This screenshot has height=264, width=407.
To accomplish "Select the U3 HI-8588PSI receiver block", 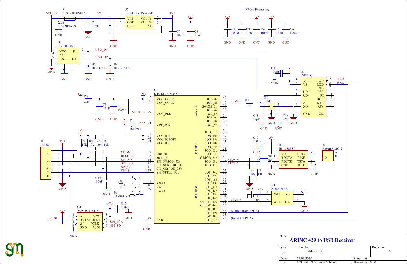I will coord(293,159).
